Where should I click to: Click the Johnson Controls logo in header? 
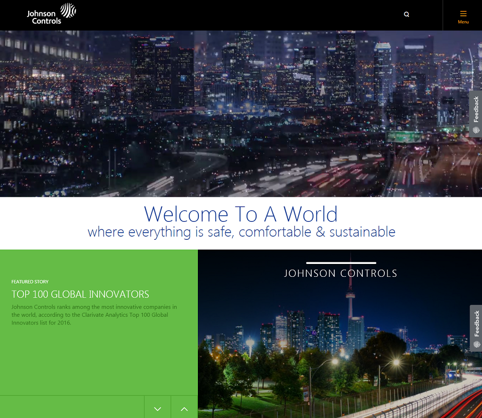pyautogui.click(x=51, y=14)
